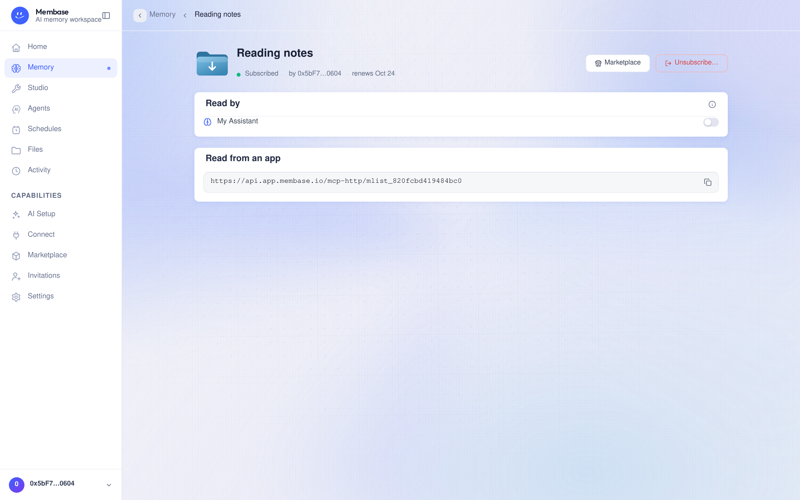Open the Read by info icon
Screen dimensions: 800x500
point(712,104)
